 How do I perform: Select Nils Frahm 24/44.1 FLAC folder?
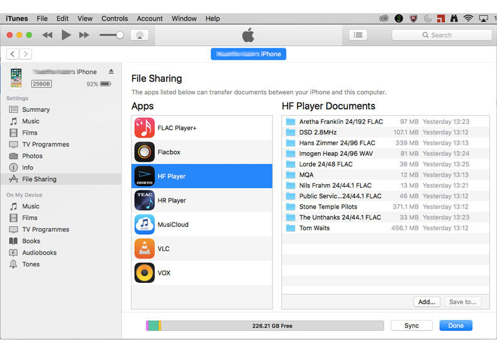pos(386,185)
